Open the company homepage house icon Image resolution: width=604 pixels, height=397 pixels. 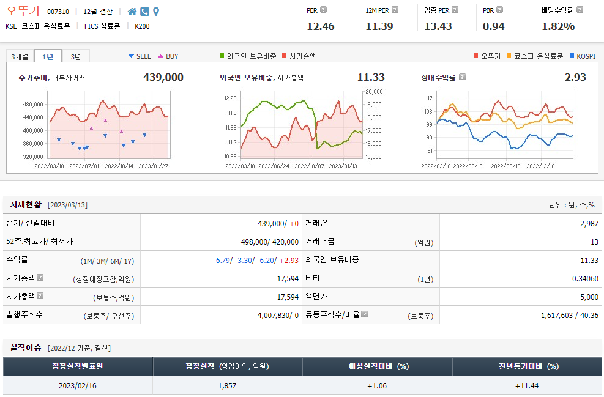click(x=132, y=12)
